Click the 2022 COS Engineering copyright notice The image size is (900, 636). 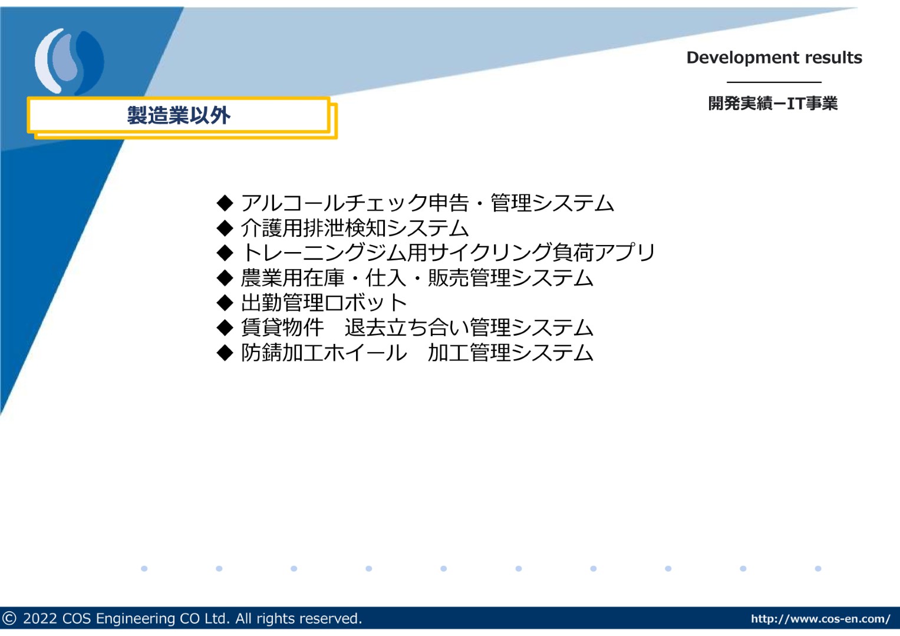coord(182,618)
